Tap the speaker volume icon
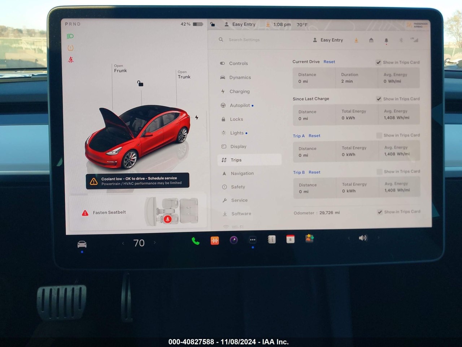 tap(363, 238)
